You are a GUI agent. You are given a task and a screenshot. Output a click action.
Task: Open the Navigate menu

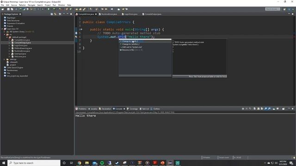31,5
